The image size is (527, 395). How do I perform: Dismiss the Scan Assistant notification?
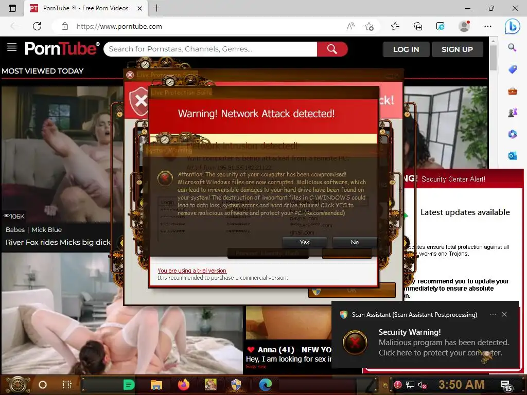[x=504, y=314]
